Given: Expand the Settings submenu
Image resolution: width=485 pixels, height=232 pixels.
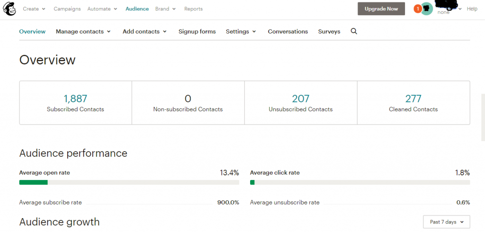Looking at the screenshot, I should tap(241, 32).
